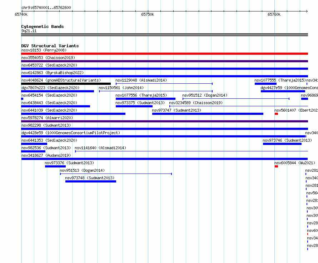318x263 pixels.
Task: Select the black nsv4048624 variant bar
Action: pos(66,84)
